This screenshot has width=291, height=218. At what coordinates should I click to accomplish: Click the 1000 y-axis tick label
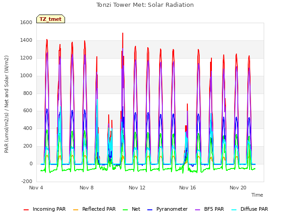(26, 76)
